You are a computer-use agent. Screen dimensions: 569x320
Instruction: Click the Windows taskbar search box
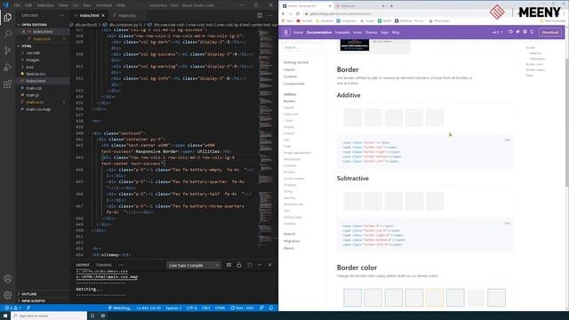click(x=50, y=316)
